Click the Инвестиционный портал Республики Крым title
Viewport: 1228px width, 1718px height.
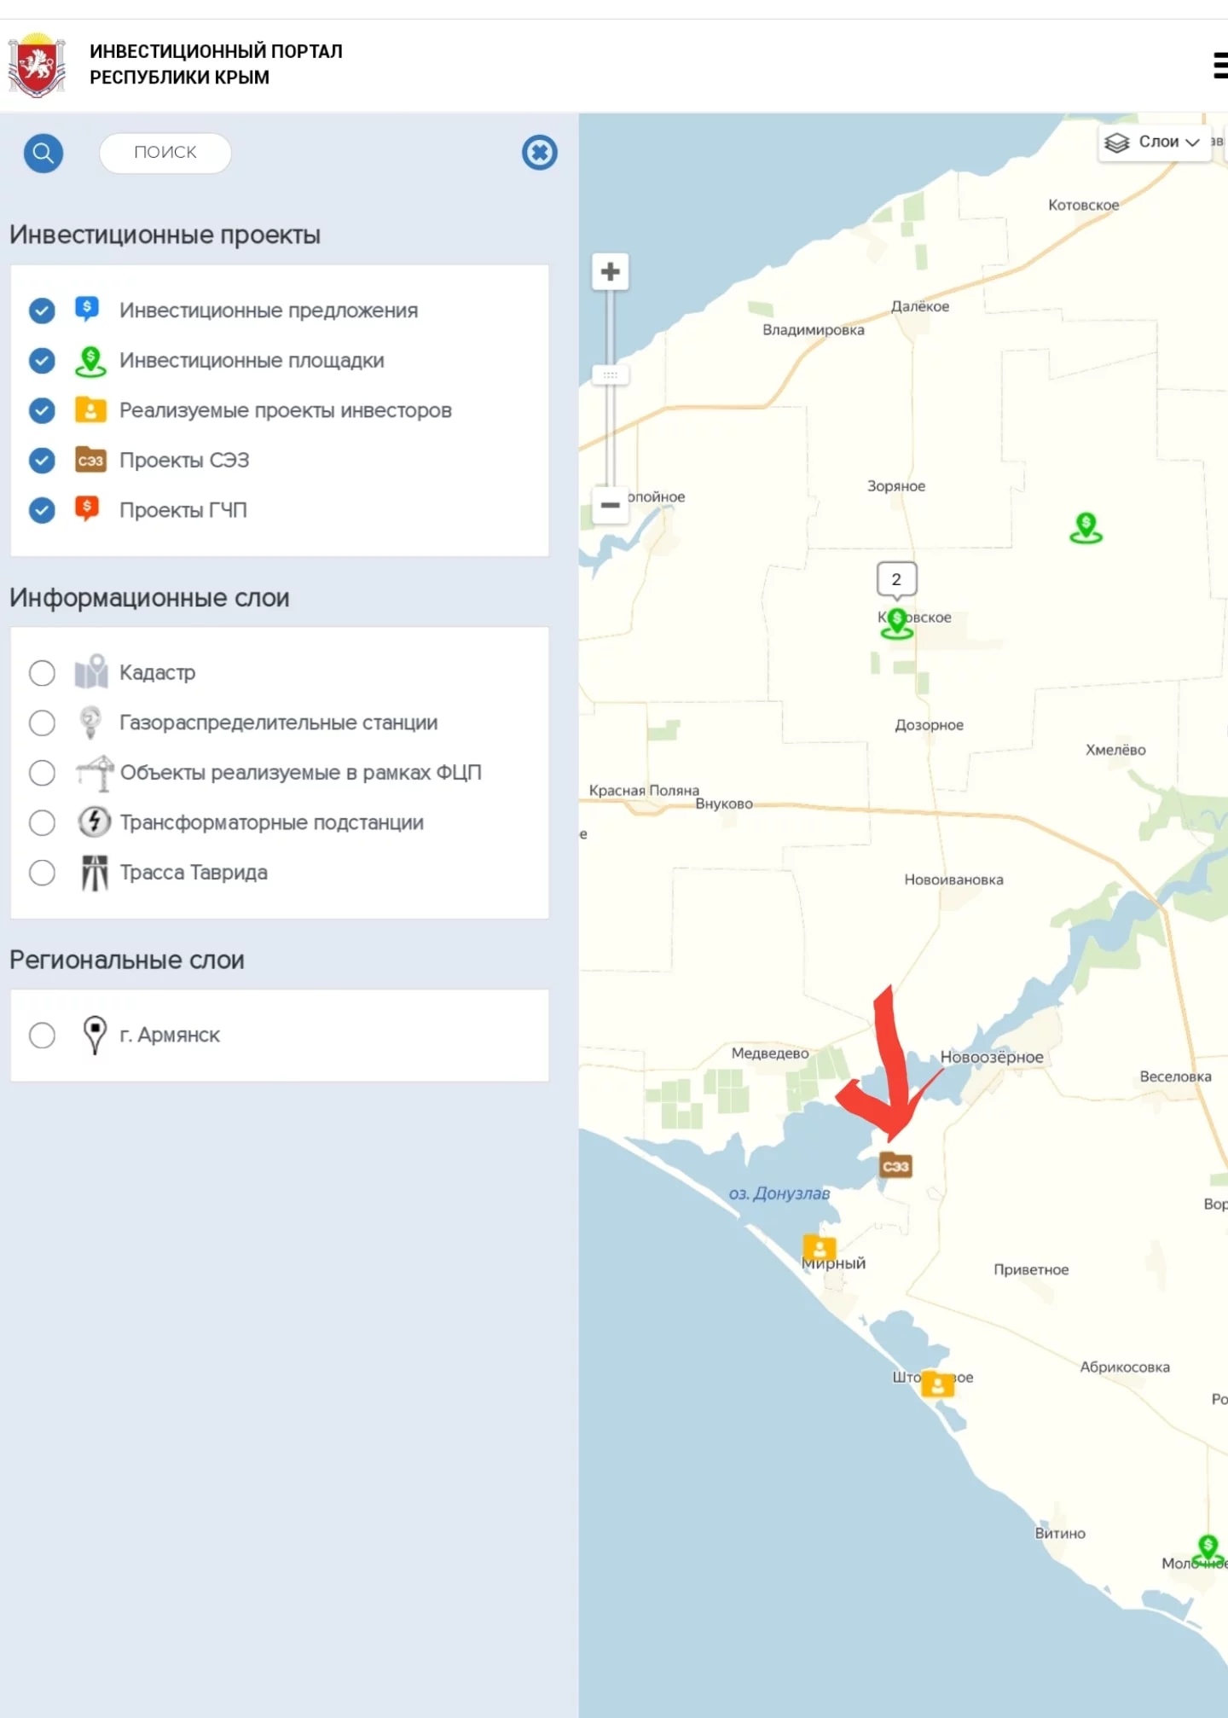[x=216, y=64]
